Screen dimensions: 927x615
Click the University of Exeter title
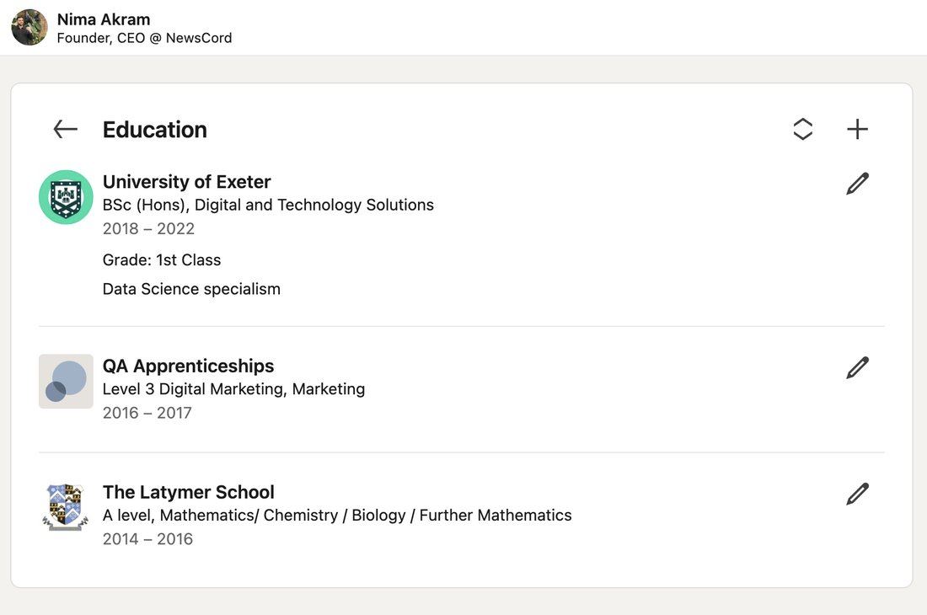pos(186,181)
